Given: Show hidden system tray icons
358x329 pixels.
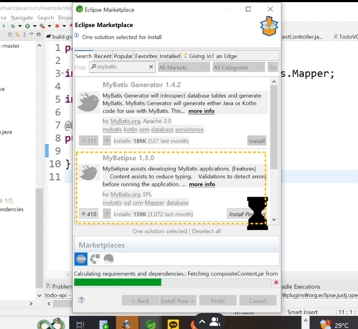Looking at the screenshot, I should tap(306, 320).
